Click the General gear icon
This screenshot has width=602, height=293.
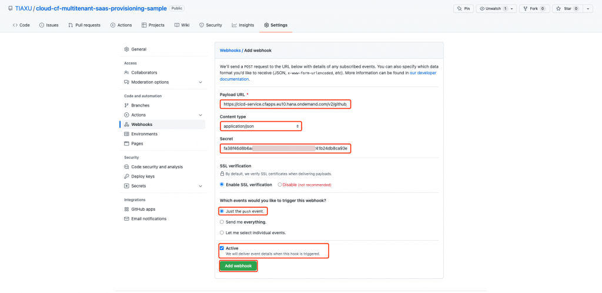127,49
